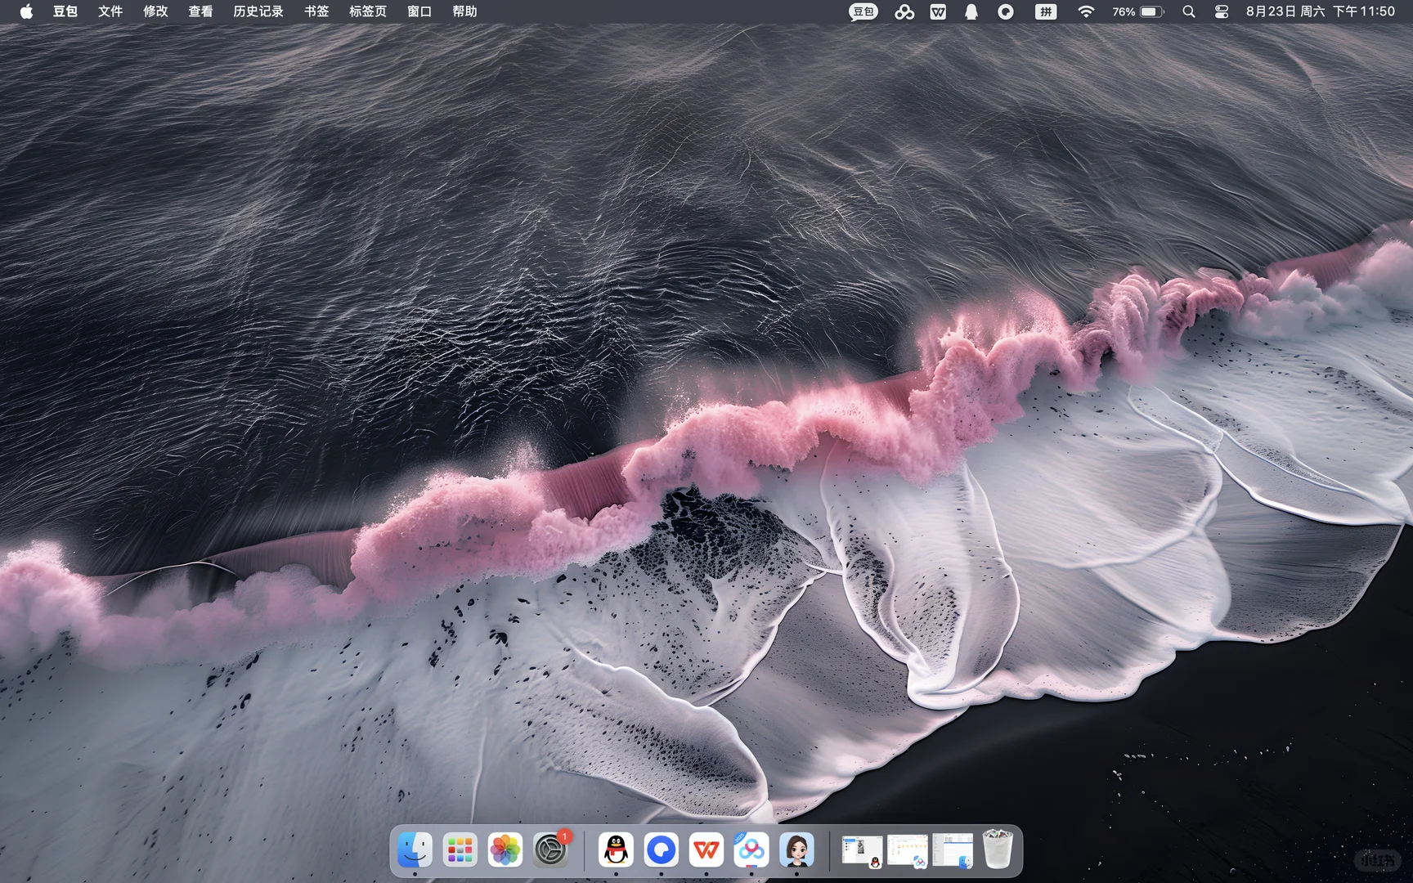The width and height of the screenshot is (1413, 883).
Task: Open the 帮助 menu
Action: [x=464, y=11]
